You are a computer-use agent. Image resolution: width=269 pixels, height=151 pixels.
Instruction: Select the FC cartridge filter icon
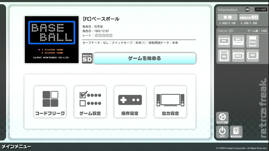(x=224, y=41)
